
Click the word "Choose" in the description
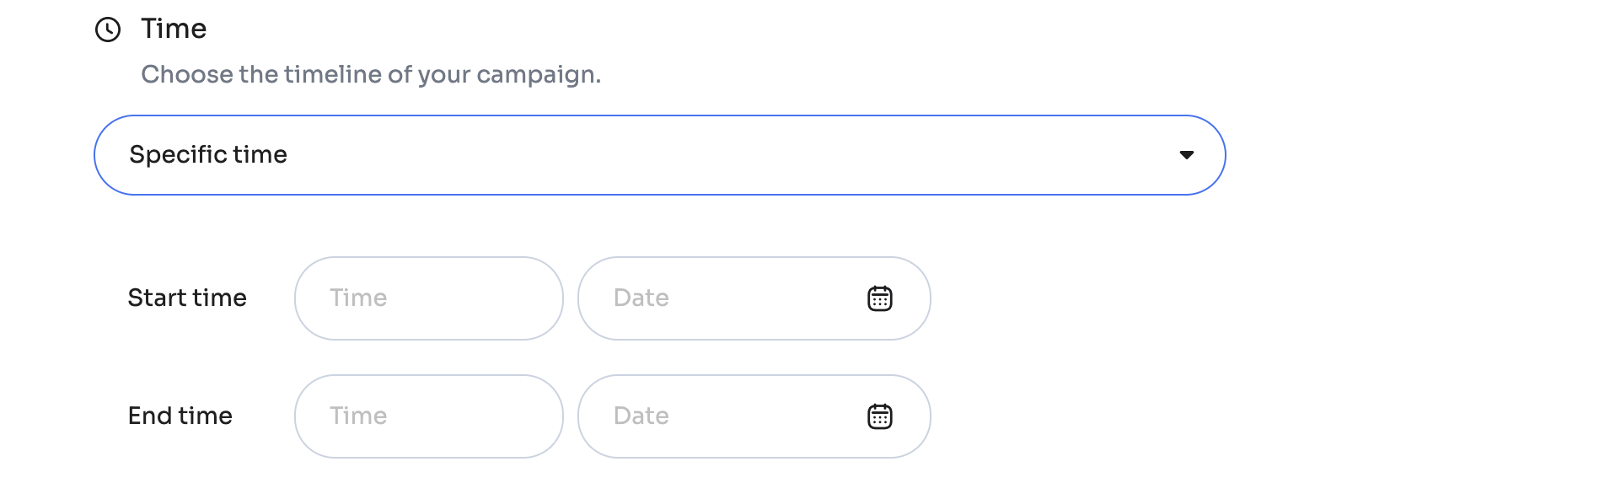coord(187,75)
